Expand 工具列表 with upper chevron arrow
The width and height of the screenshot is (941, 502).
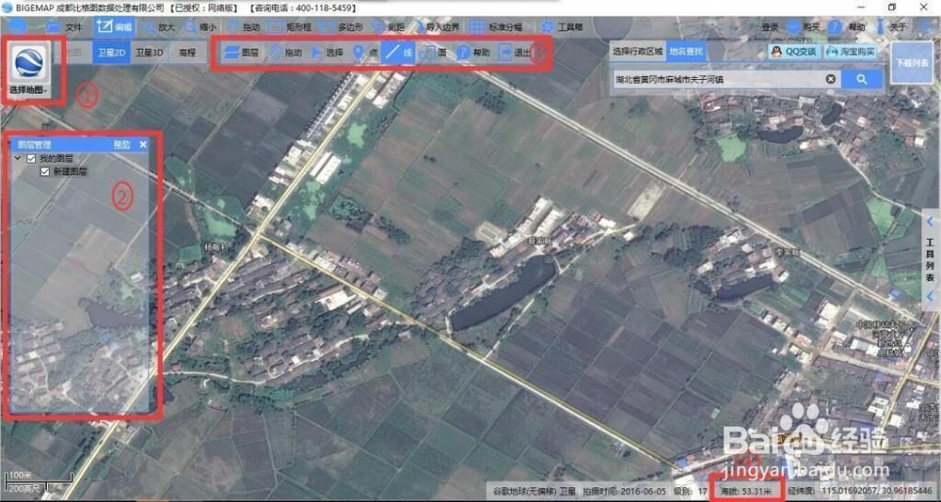click(x=931, y=221)
